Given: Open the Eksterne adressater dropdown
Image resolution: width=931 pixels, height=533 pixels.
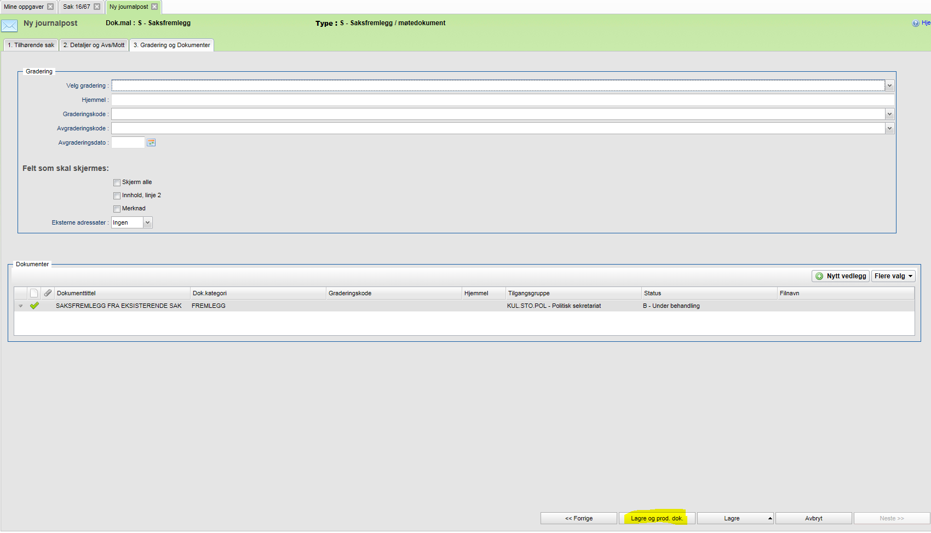Looking at the screenshot, I should point(147,222).
